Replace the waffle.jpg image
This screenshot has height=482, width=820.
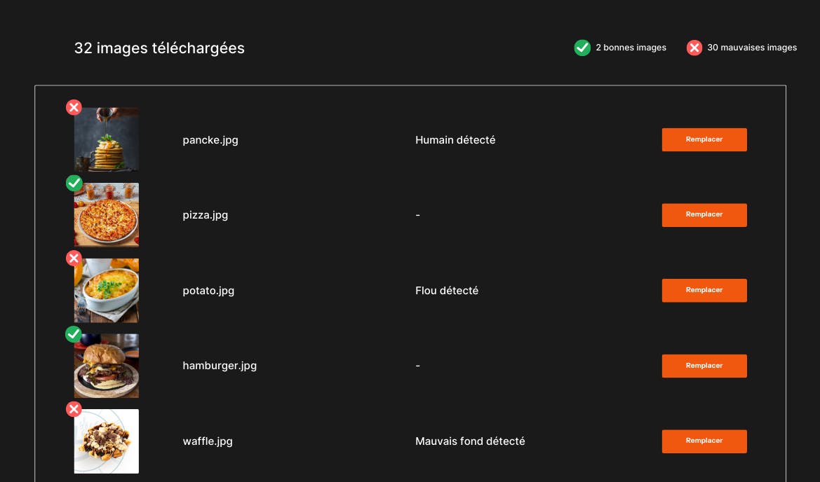point(704,441)
